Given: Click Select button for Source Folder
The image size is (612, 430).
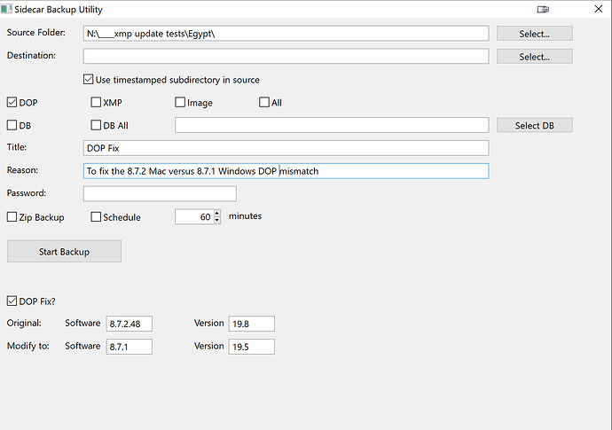Looking at the screenshot, I should pyautogui.click(x=534, y=34).
